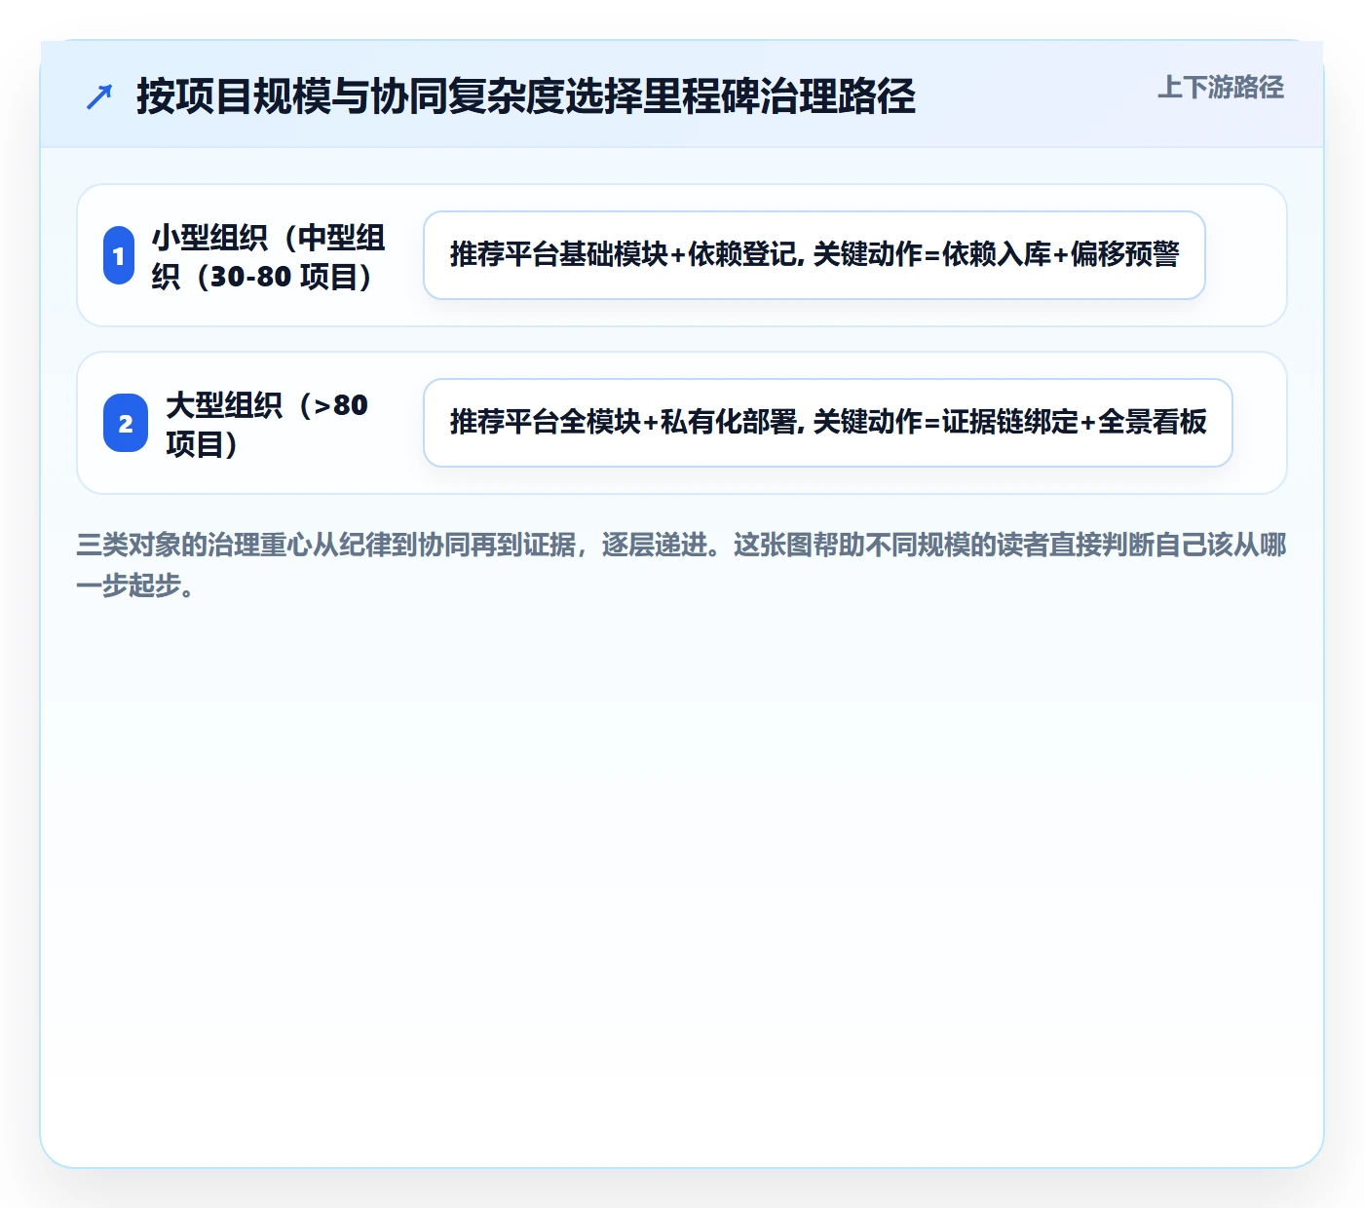Click the 推荐平台基础模块+依赖登记 recommendation box
The height and width of the screenshot is (1208, 1364).
(815, 255)
